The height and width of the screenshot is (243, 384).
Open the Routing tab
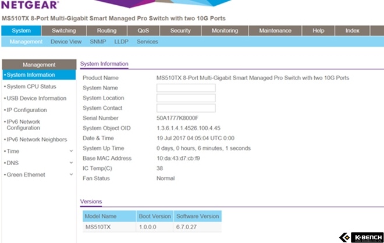[107, 31]
